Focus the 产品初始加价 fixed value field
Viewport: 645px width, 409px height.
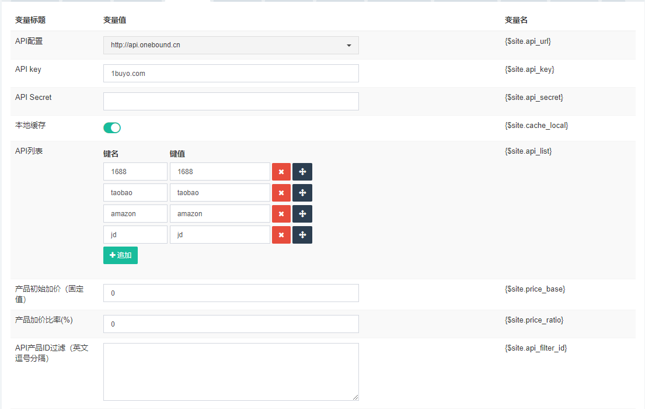[231, 293]
